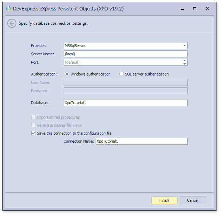Click the 'Specify database connection settings.' heading
Viewport: 221px width, 216px height.
pyautogui.click(x=53, y=23)
